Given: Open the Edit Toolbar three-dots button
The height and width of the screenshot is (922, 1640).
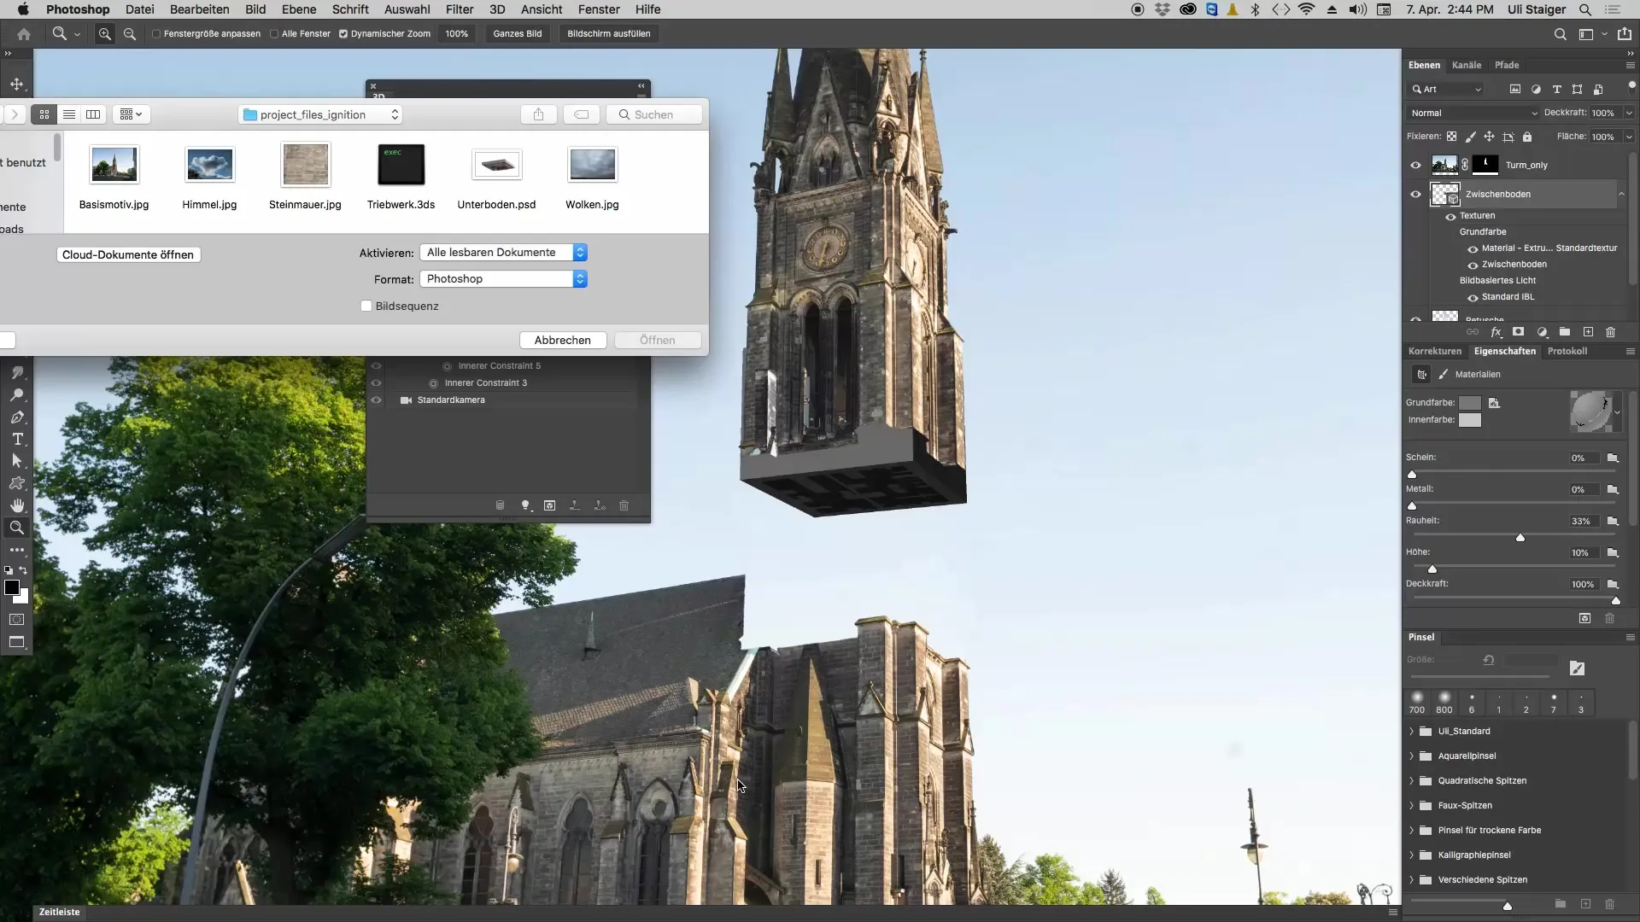Looking at the screenshot, I should [x=17, y=550].
